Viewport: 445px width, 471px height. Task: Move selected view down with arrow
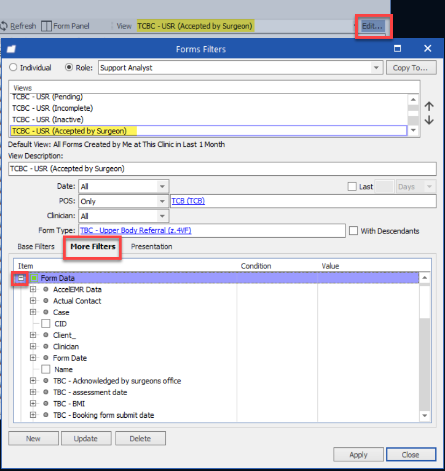click(x=429, y=120)
